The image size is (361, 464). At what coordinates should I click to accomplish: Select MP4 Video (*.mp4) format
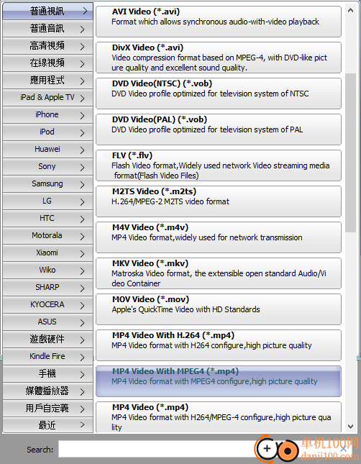219,417
